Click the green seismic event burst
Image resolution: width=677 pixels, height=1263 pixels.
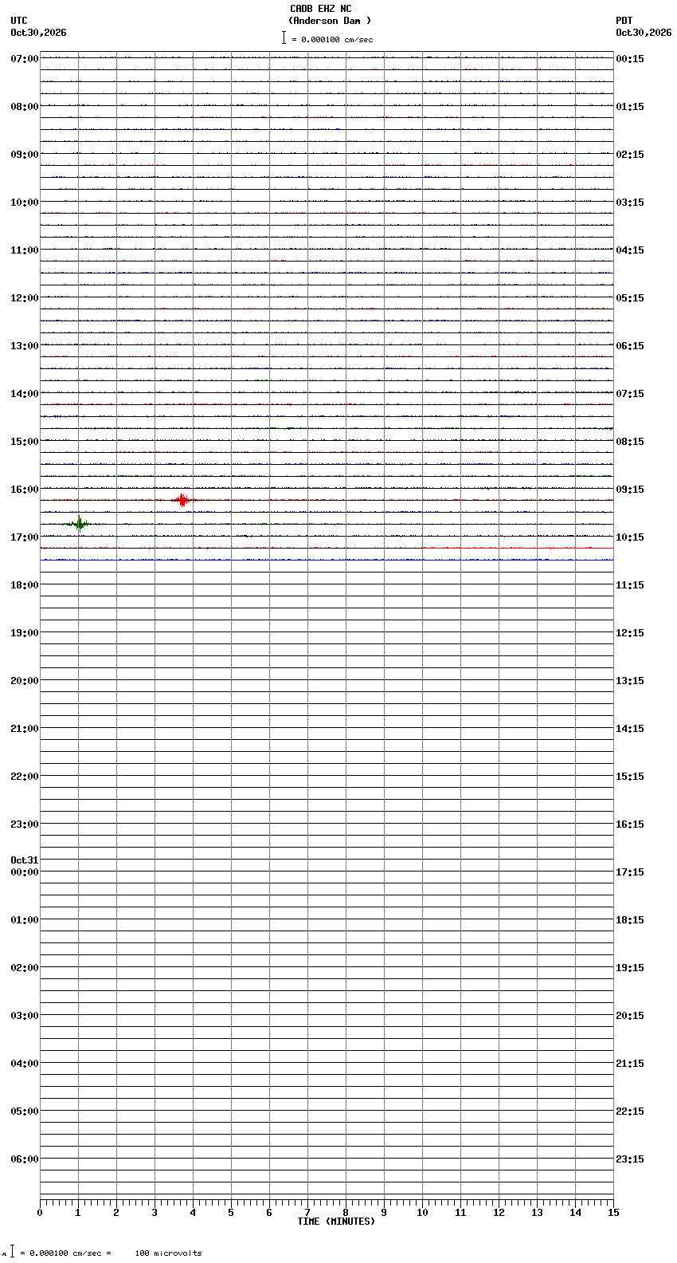(x=79, y=524)
